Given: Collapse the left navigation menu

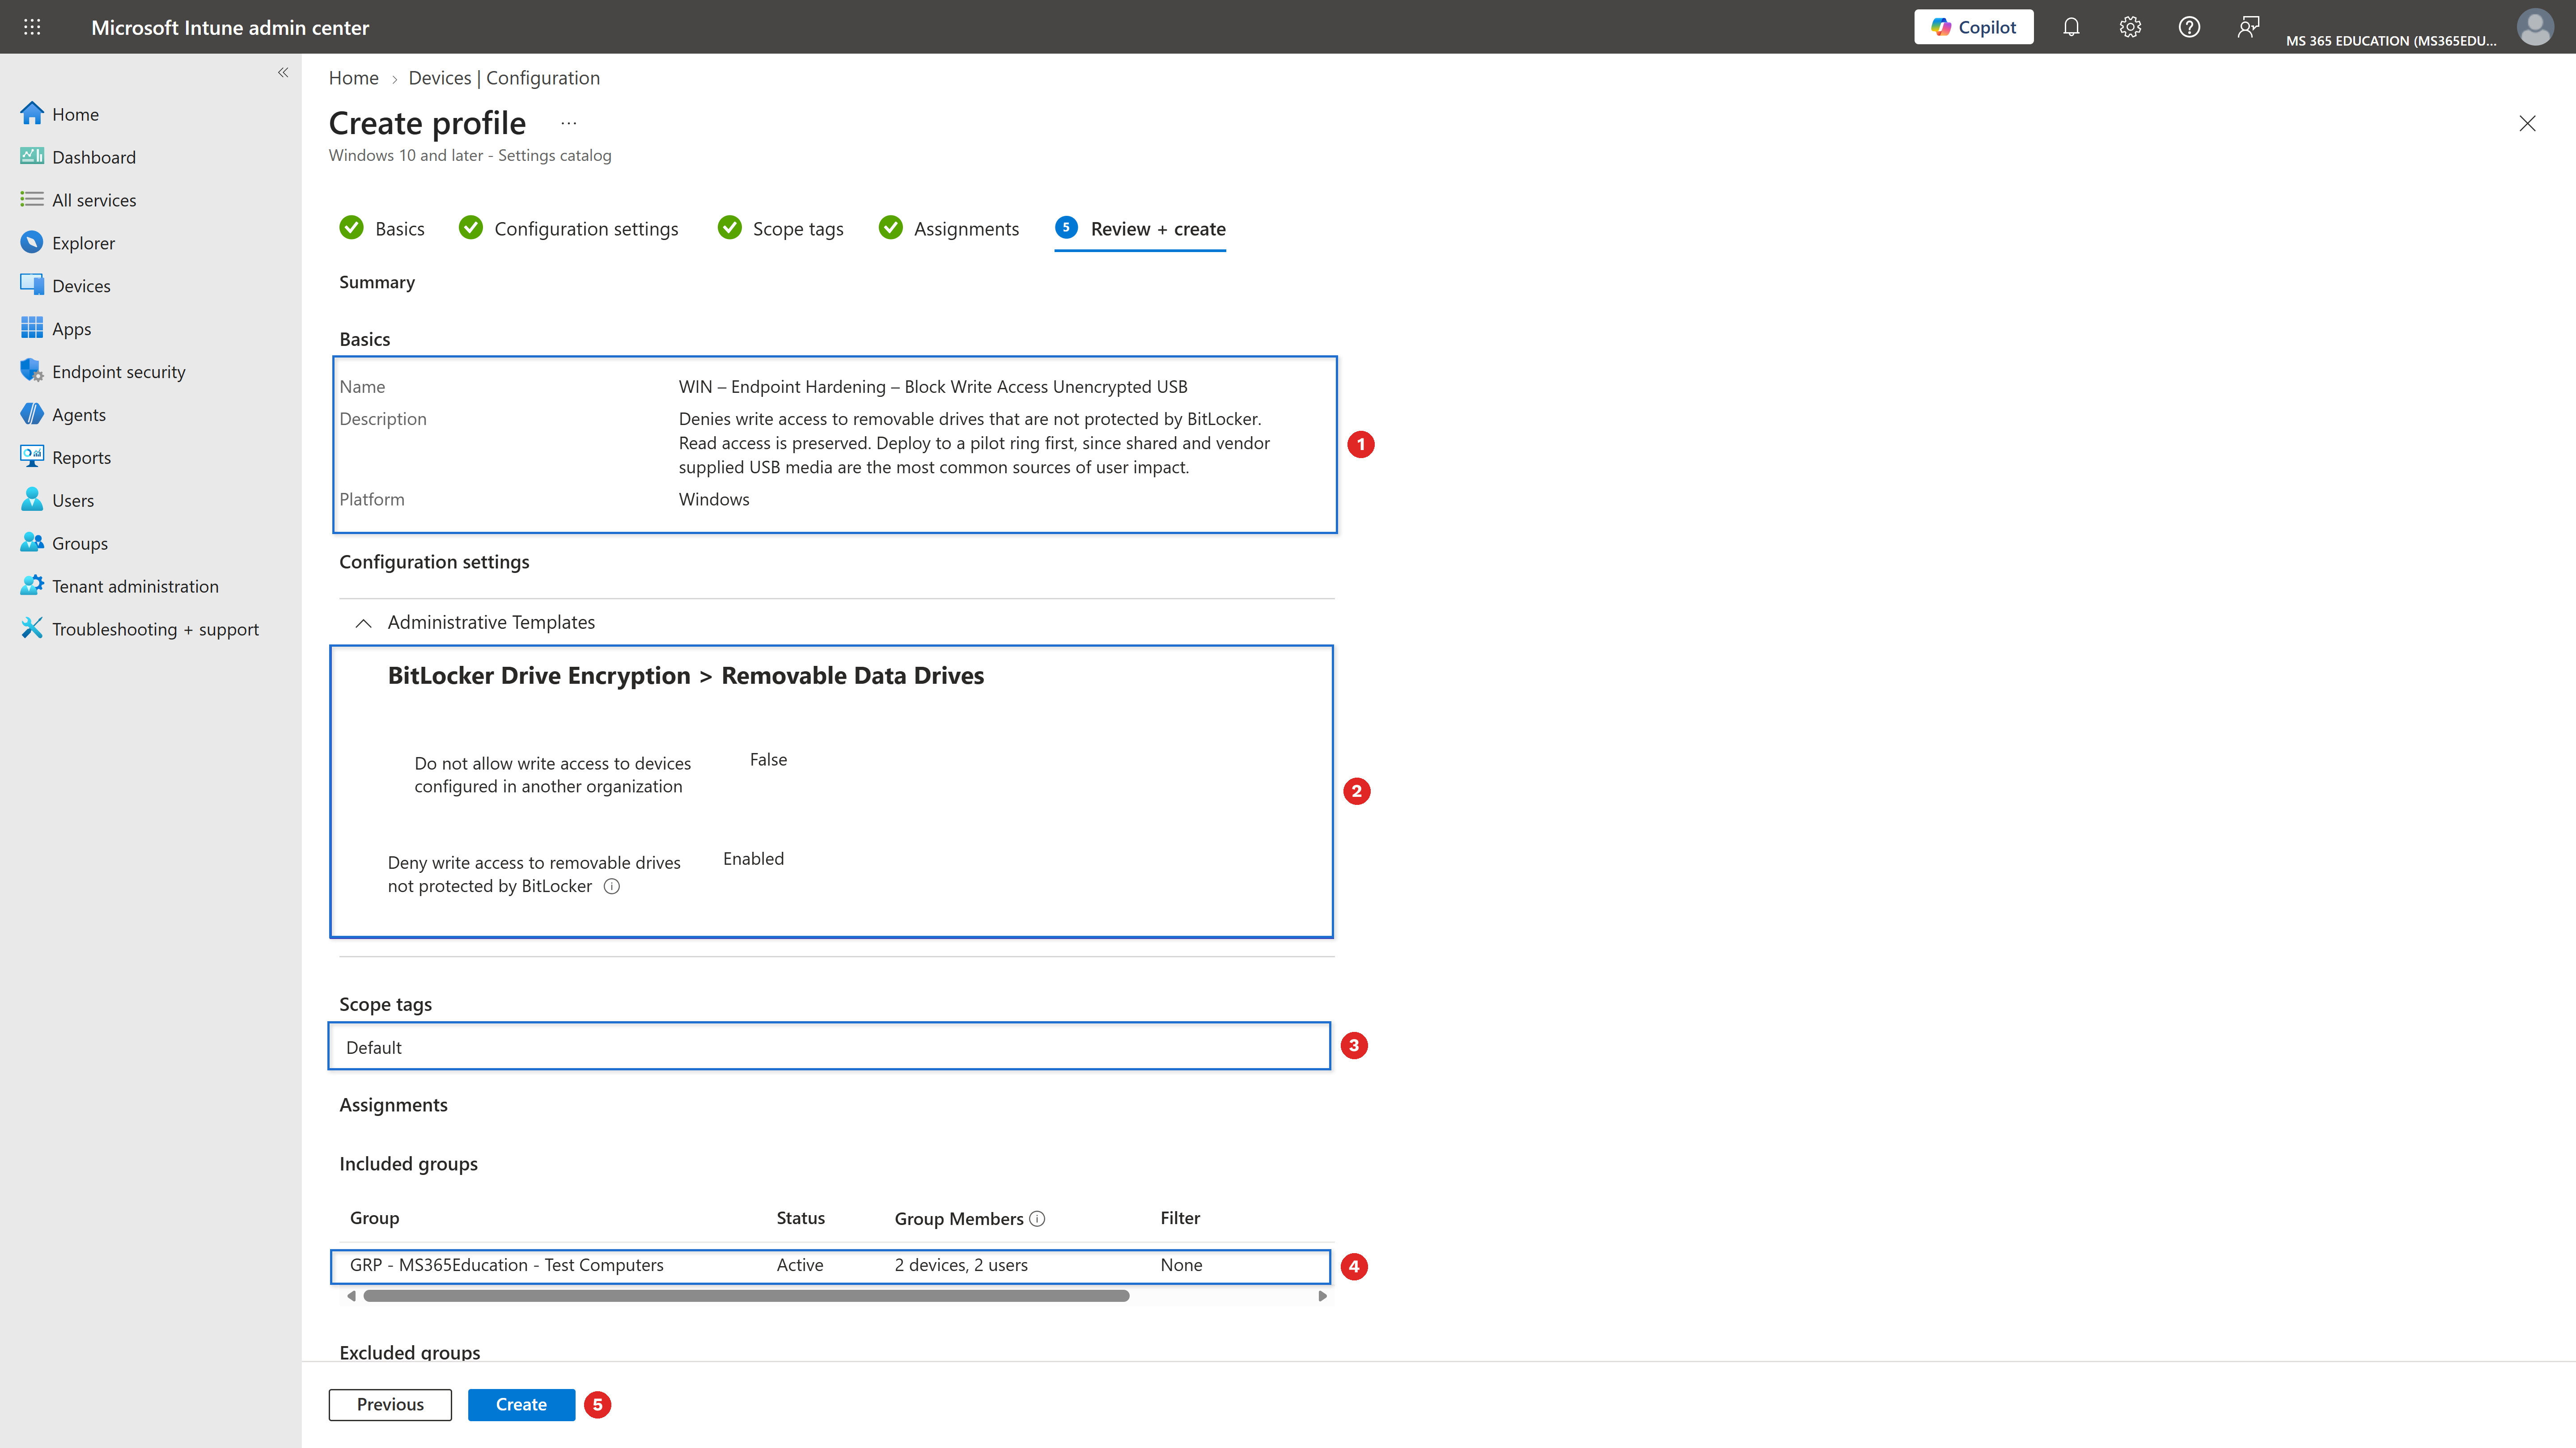Looking at the screenshot, I should 283,72.
